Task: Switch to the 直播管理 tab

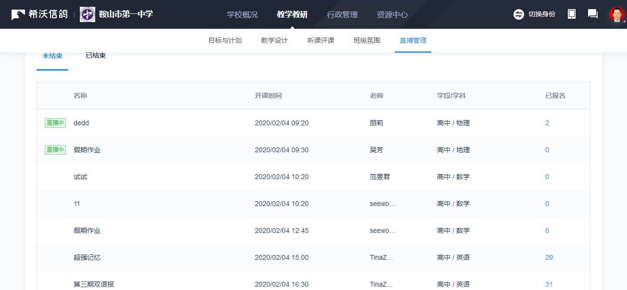Action: (413, 41)
